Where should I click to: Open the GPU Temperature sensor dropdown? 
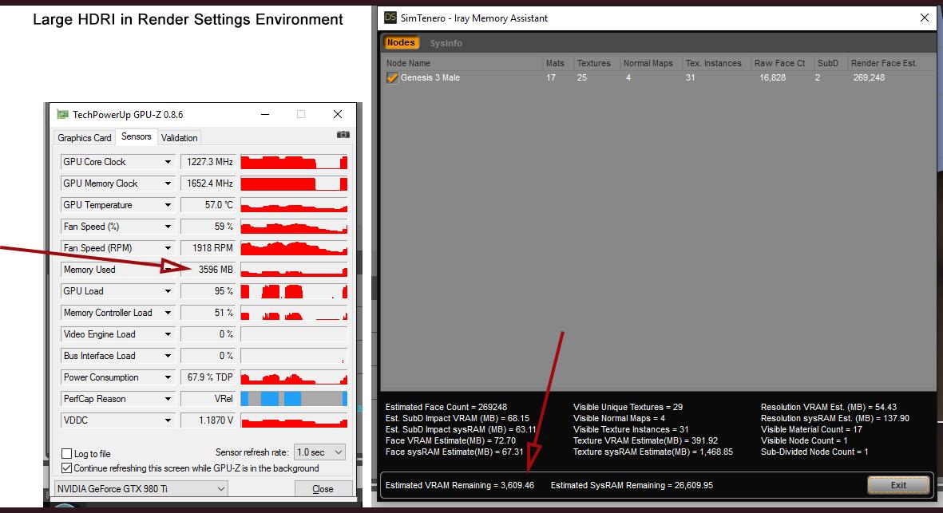pos(168,205)
